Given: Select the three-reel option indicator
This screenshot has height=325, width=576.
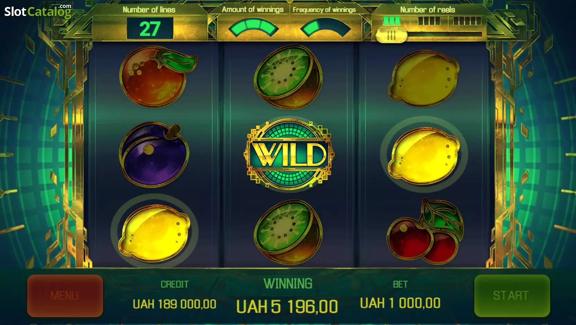Looking at the screenshot, I should tap(391, 21).
